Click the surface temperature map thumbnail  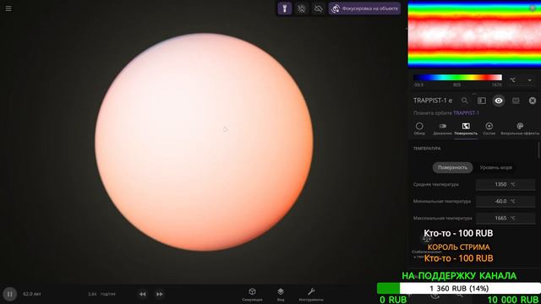[x=474, y=34]
